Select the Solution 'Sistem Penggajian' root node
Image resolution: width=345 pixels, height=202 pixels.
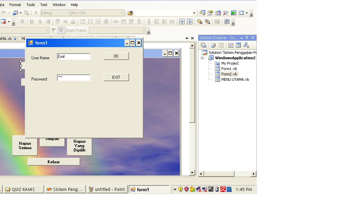[x=232, y=53]
